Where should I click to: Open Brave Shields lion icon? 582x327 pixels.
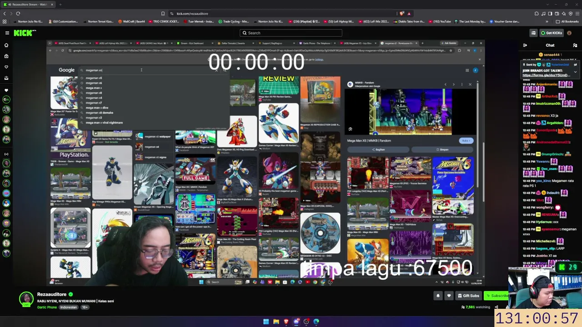(x=402, y=14)
